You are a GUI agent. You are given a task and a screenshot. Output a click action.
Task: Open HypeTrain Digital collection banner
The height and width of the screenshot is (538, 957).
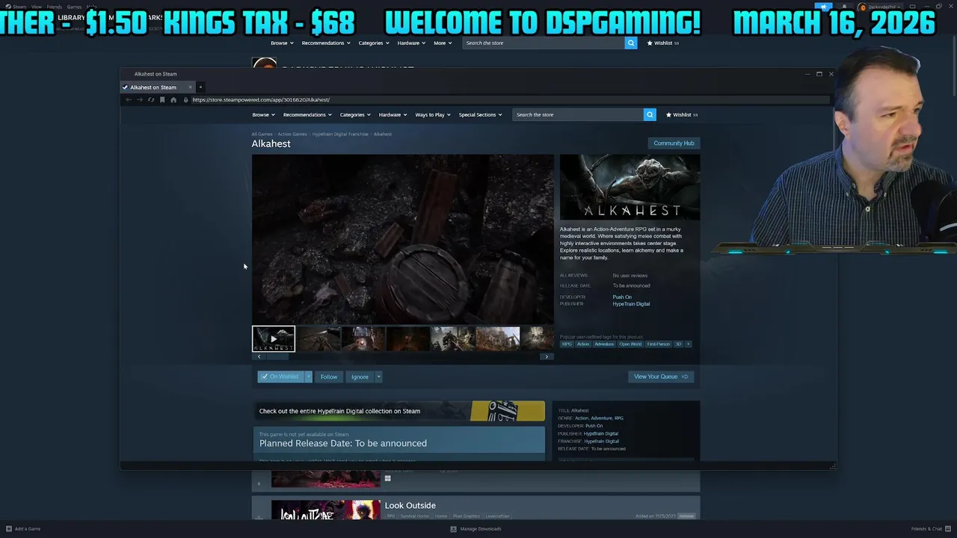point(399,411)
